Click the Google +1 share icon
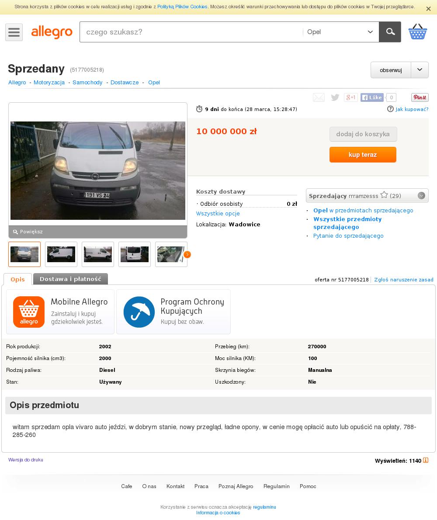The width and height of the screenshot is (437, 520). 350,97
